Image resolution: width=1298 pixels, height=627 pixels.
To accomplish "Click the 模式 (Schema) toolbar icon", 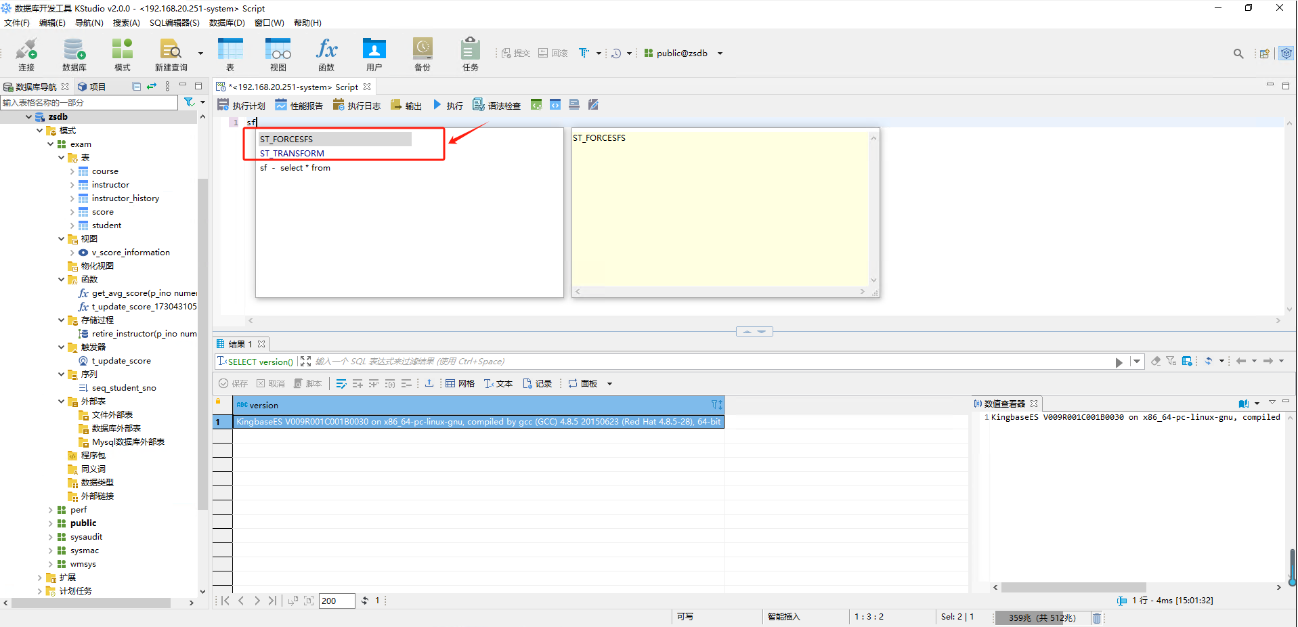I will 122,54.
